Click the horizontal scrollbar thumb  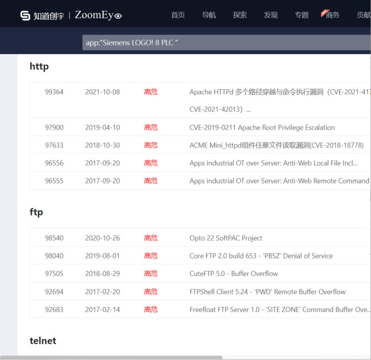pyautogui.click(x=111, y=357)
